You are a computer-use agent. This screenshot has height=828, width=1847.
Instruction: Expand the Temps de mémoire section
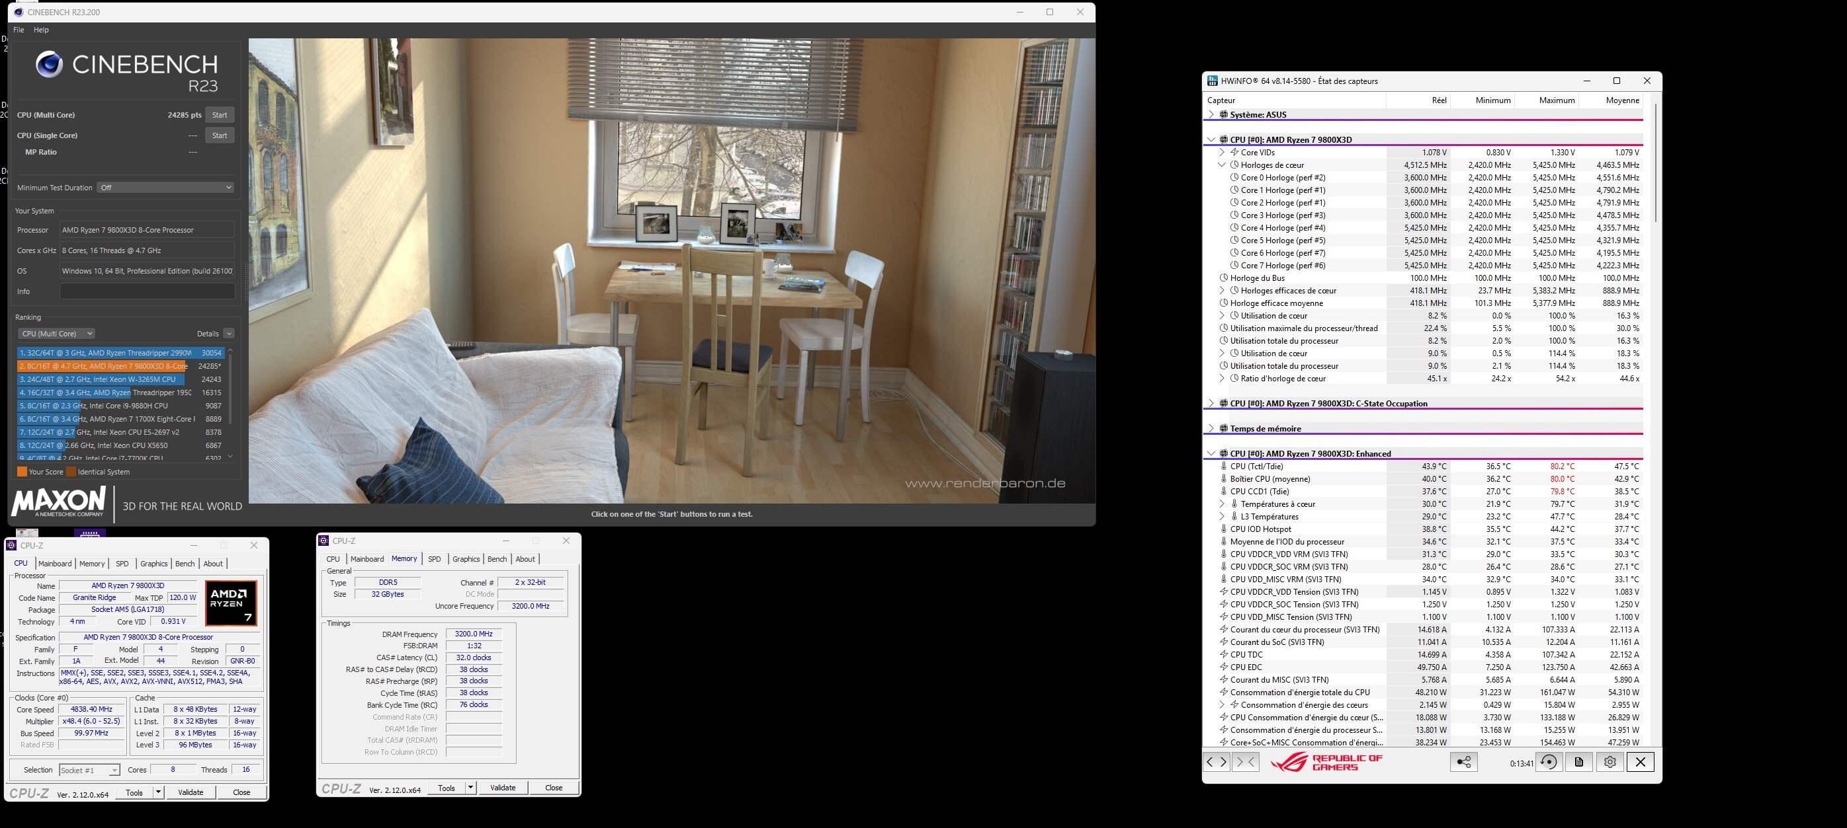coord(1211,428)
